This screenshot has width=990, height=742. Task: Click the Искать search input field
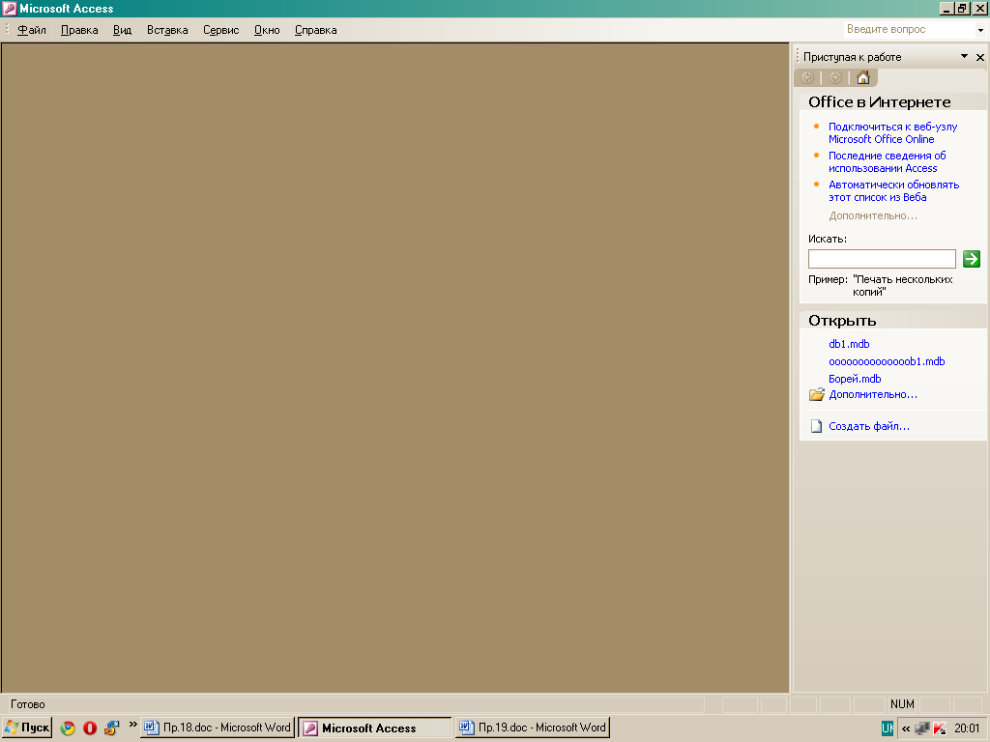(x=882, y=259)
